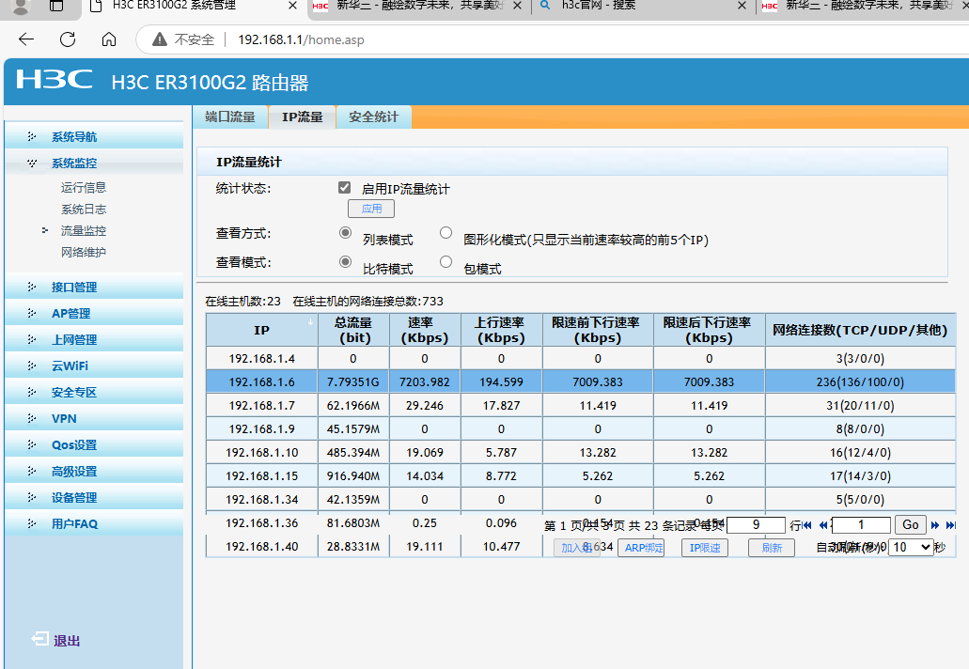This screenshot has height=669, width=969.
Task: Click the 退出 logout icon
Action: pyautogui.click(x=40, y=640)
